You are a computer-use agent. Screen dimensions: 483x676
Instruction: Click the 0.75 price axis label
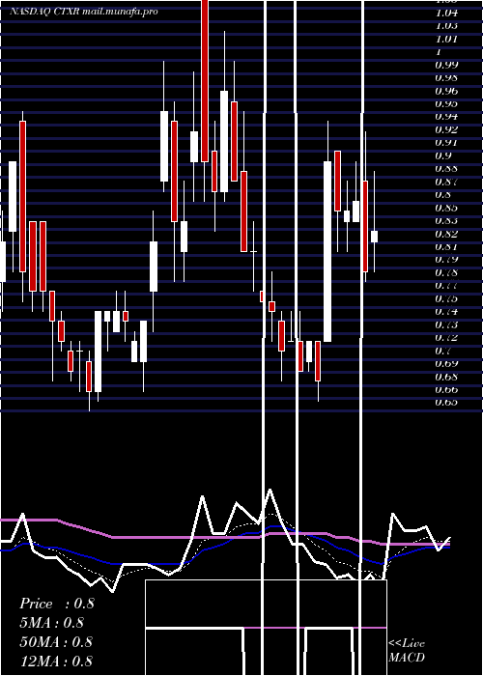446,298
